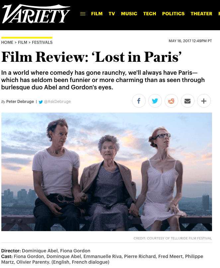
Task: Select POLITICS in the top navigation
Action: 173,14
